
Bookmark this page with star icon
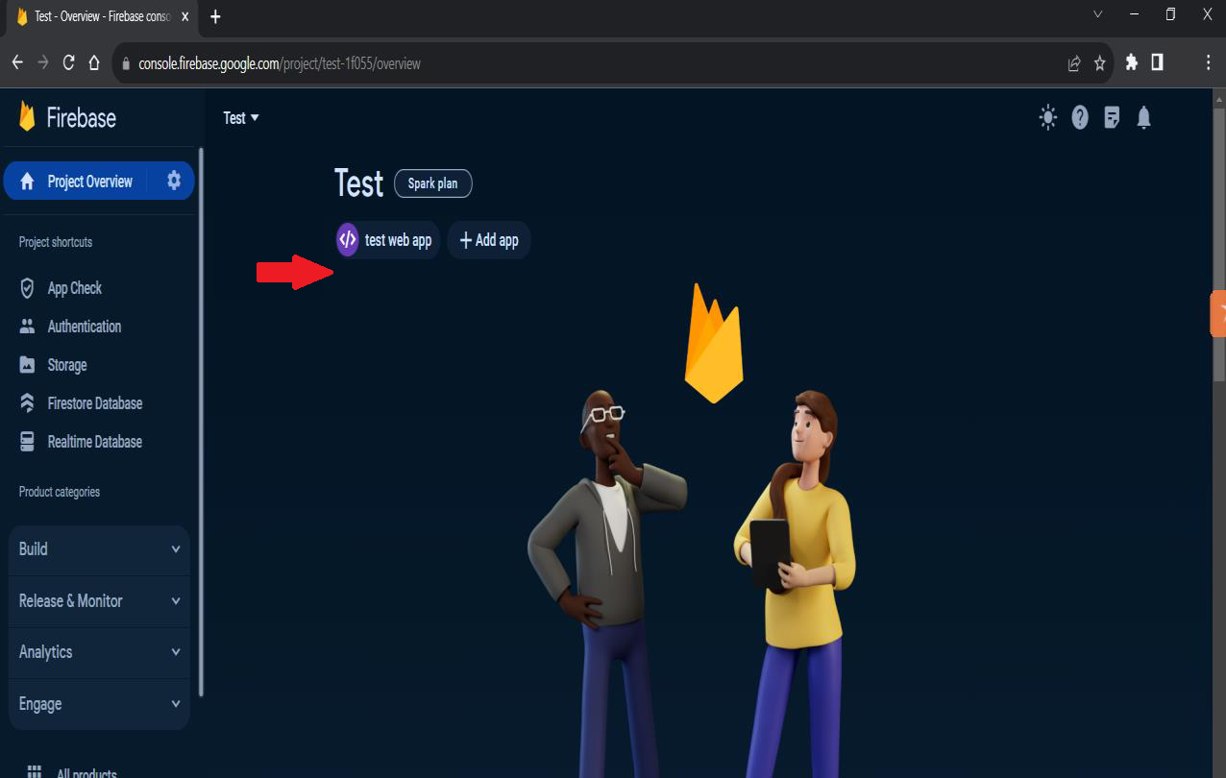[x=1100, y=63]
